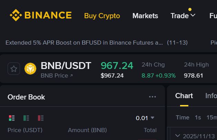Image resolution: width=217 pixels, height=140 pixels.
Task: Select the Time chart view
Action: [183, 117]
